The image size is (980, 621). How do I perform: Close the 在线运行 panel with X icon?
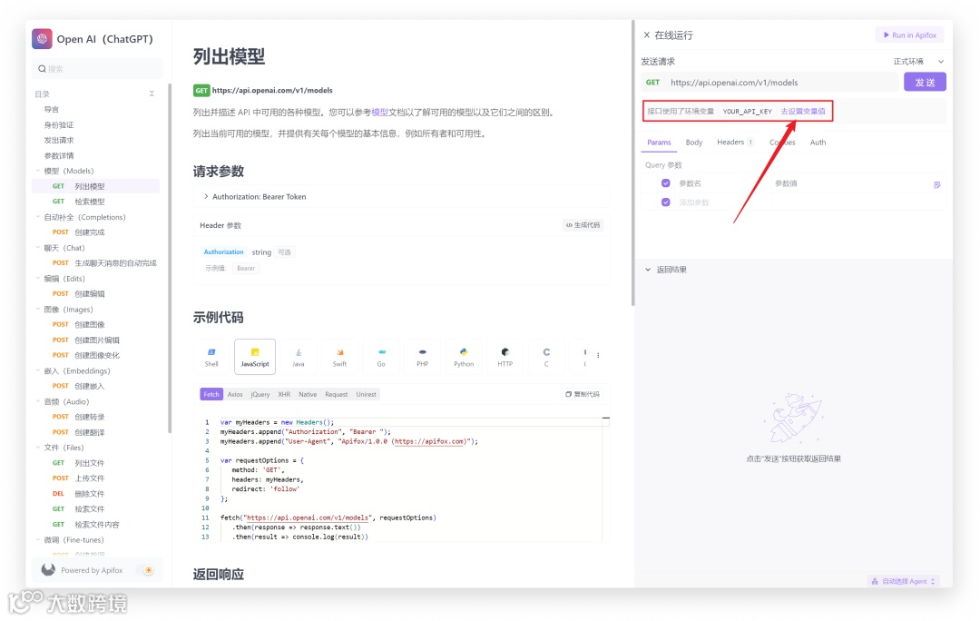647,35
